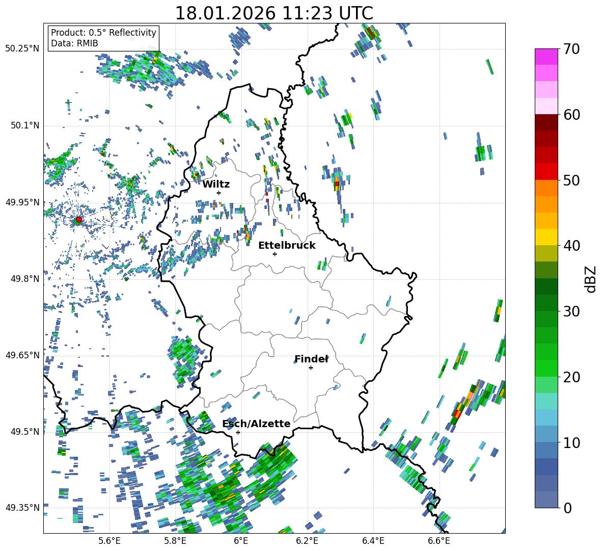Click the 6.4°E longitude label
Image resolution: width=603 pixels, height=551 pixels.
coord(373,541)
